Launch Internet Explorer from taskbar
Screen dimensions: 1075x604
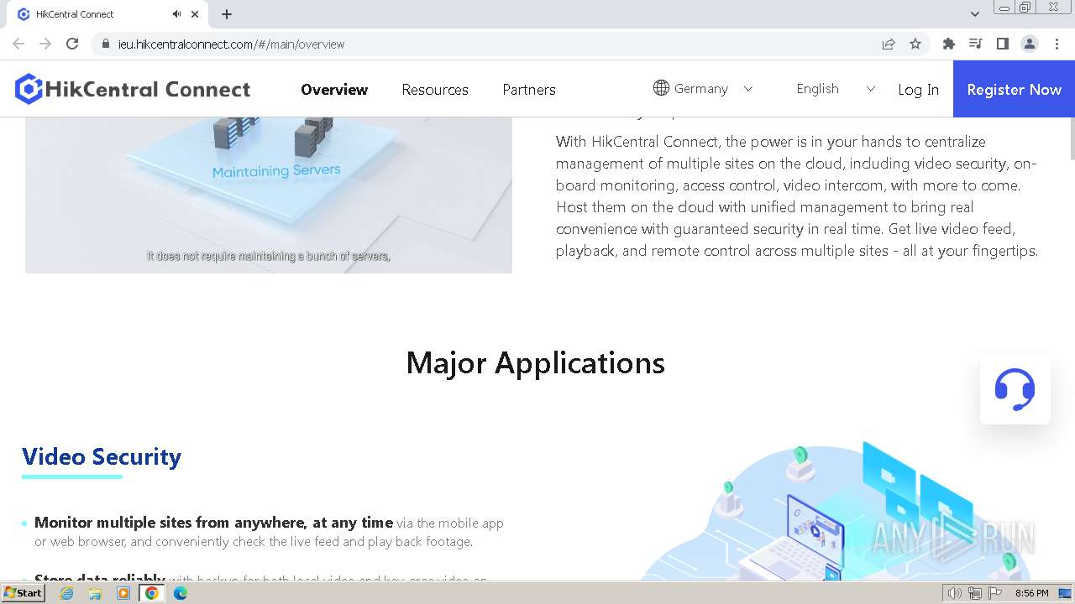66,593
